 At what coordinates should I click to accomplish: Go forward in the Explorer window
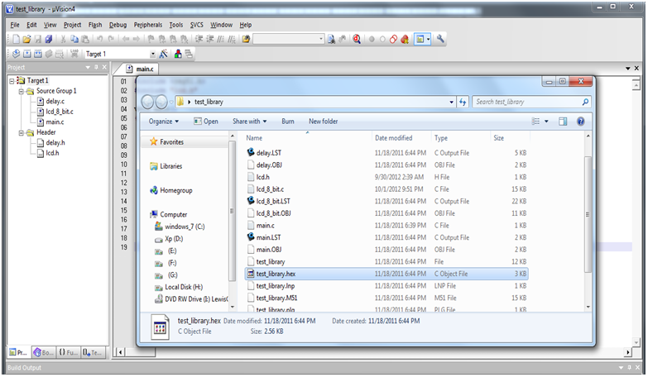click(x=161, y=102)
